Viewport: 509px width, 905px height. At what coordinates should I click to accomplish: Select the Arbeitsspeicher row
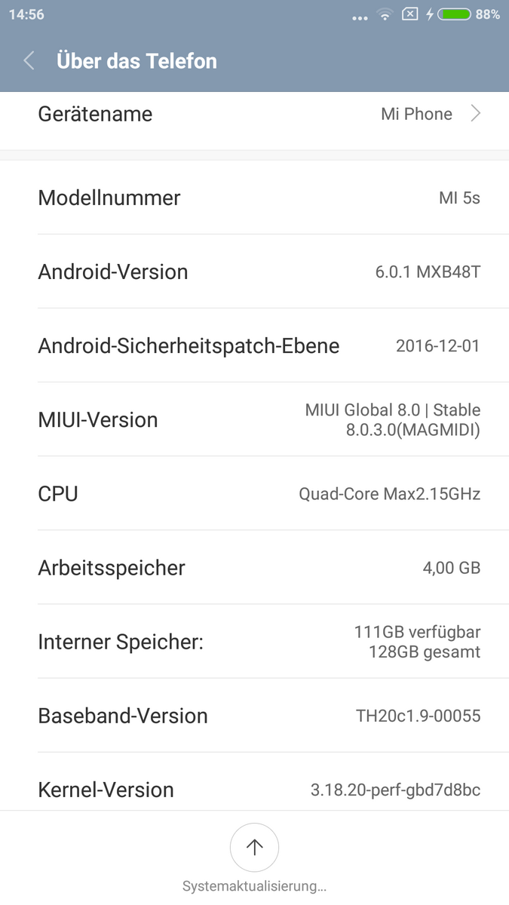254,567
